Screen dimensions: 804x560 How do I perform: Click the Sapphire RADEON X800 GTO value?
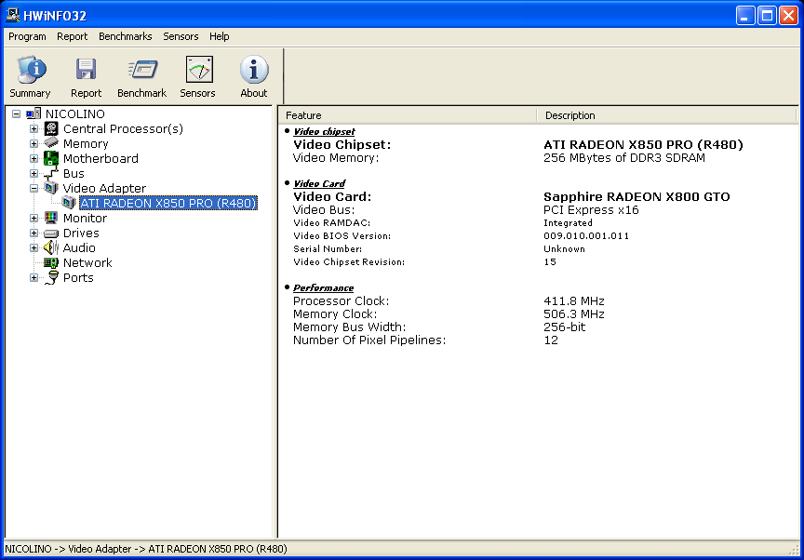click(636, 196)
